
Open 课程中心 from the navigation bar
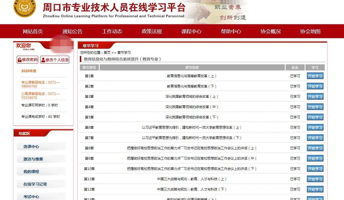[191, 31]
